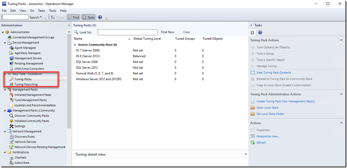Screen dimensions: 347x168
Task: Open the Network Devices Pending Management icon
Action: click(x=12, y=147)
